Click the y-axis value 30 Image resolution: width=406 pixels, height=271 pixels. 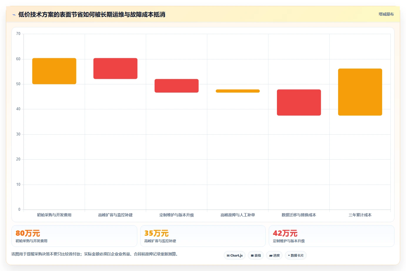click(x=18, y=134)
